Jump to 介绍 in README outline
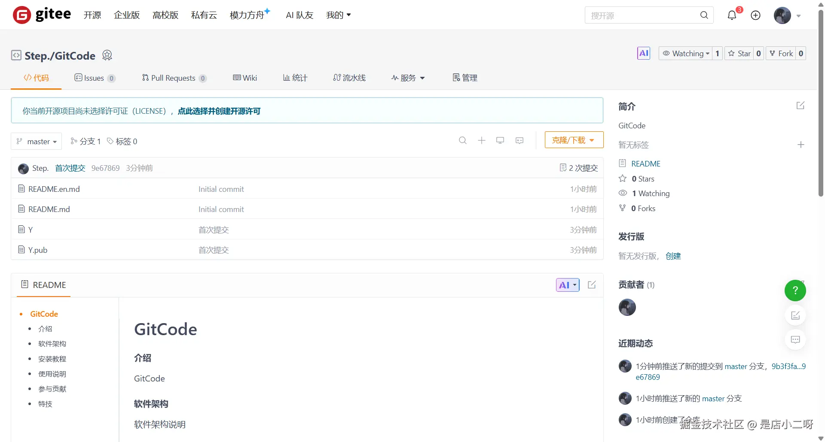Viewport: 825px width, 442px height. (x=45, y=329)
